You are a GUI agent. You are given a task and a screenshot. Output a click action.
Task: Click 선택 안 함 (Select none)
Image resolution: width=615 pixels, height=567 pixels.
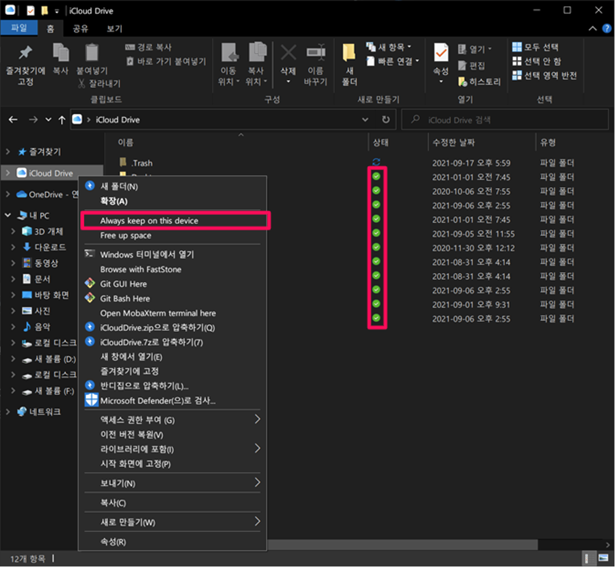click(536, 61)
